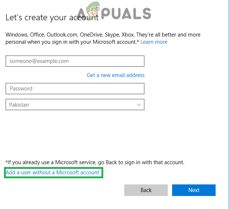Click into the Password field
The image size is (229, 209).
click(x=75, y=89)
